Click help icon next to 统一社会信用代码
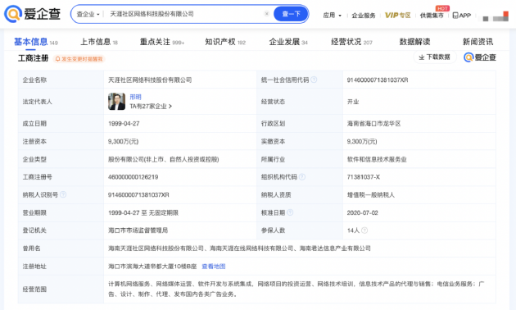The width and height of the screenshot is (516, 310). pos(314,80)
